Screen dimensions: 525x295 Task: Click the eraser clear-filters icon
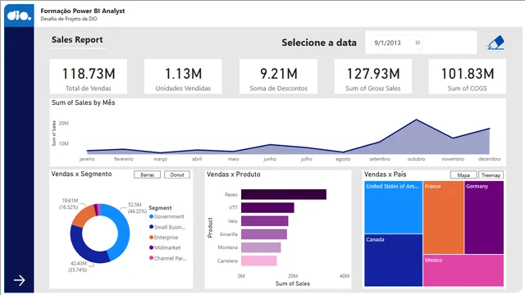495,43
